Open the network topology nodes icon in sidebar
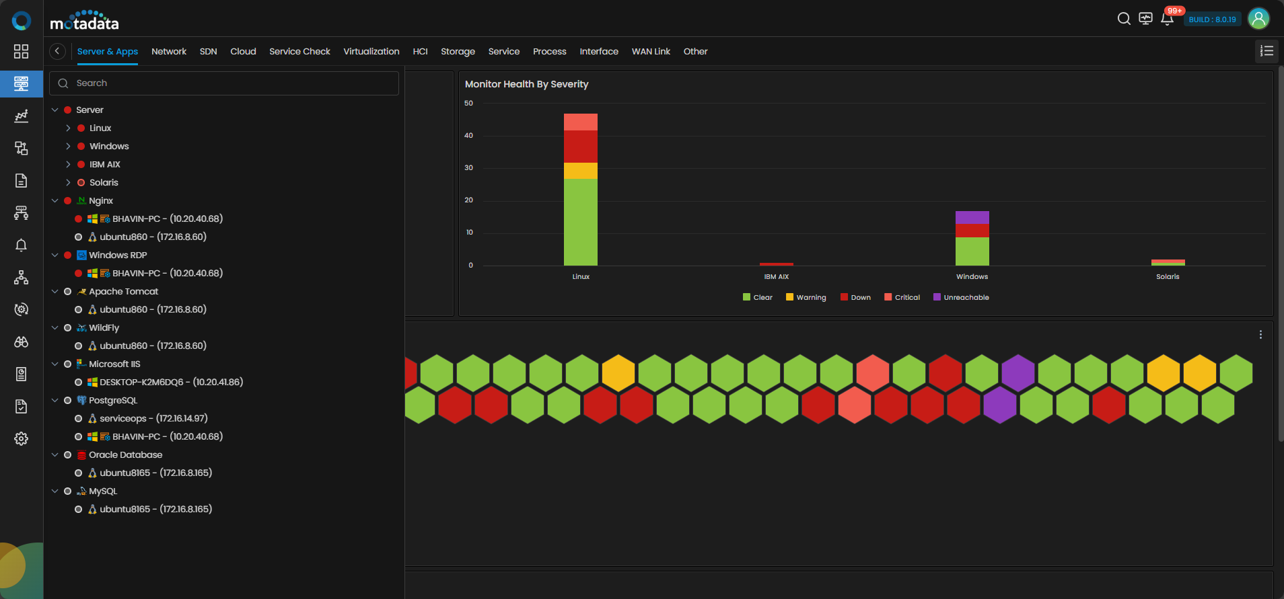The image size is (1284, 599). click(x=22, y=277)
